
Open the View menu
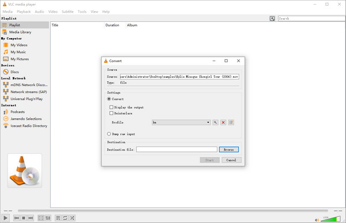click(x=94, y=12)
